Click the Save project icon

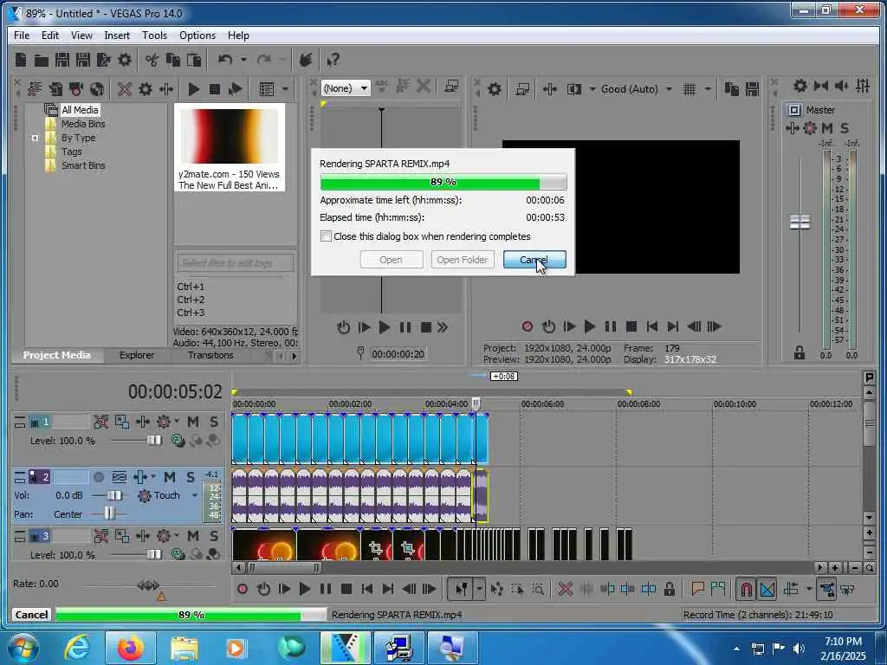click(62, 60)
